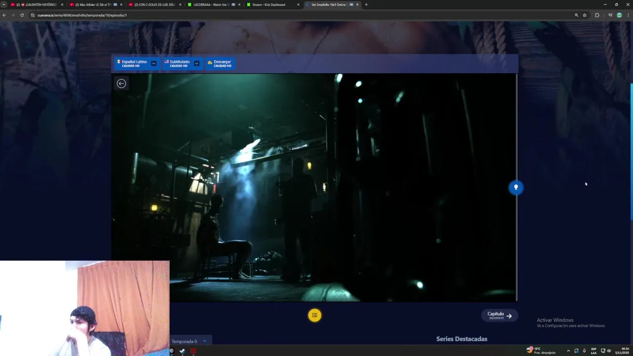Click the Series Destacadas heading
This screenshot has width=633, height=356.
(461, 339)
